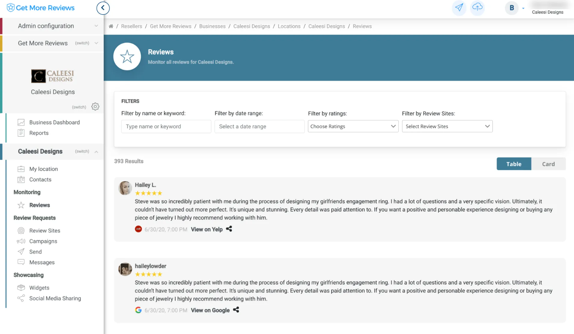Open Social Media Sharing page
The height and width of the screenshot is (334, 574).
(x=55, y=298)
